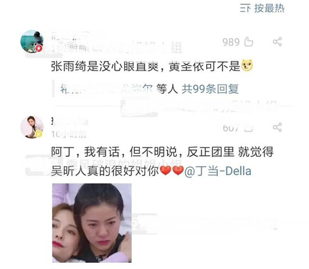Viewport: 309px width, 269px height.
Task: Open the sort-by-hottest icon
Action: pyautogui.click(x=246, y=8)
